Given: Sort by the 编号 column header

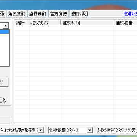Looking at the screenshot, I should point(22,23).
